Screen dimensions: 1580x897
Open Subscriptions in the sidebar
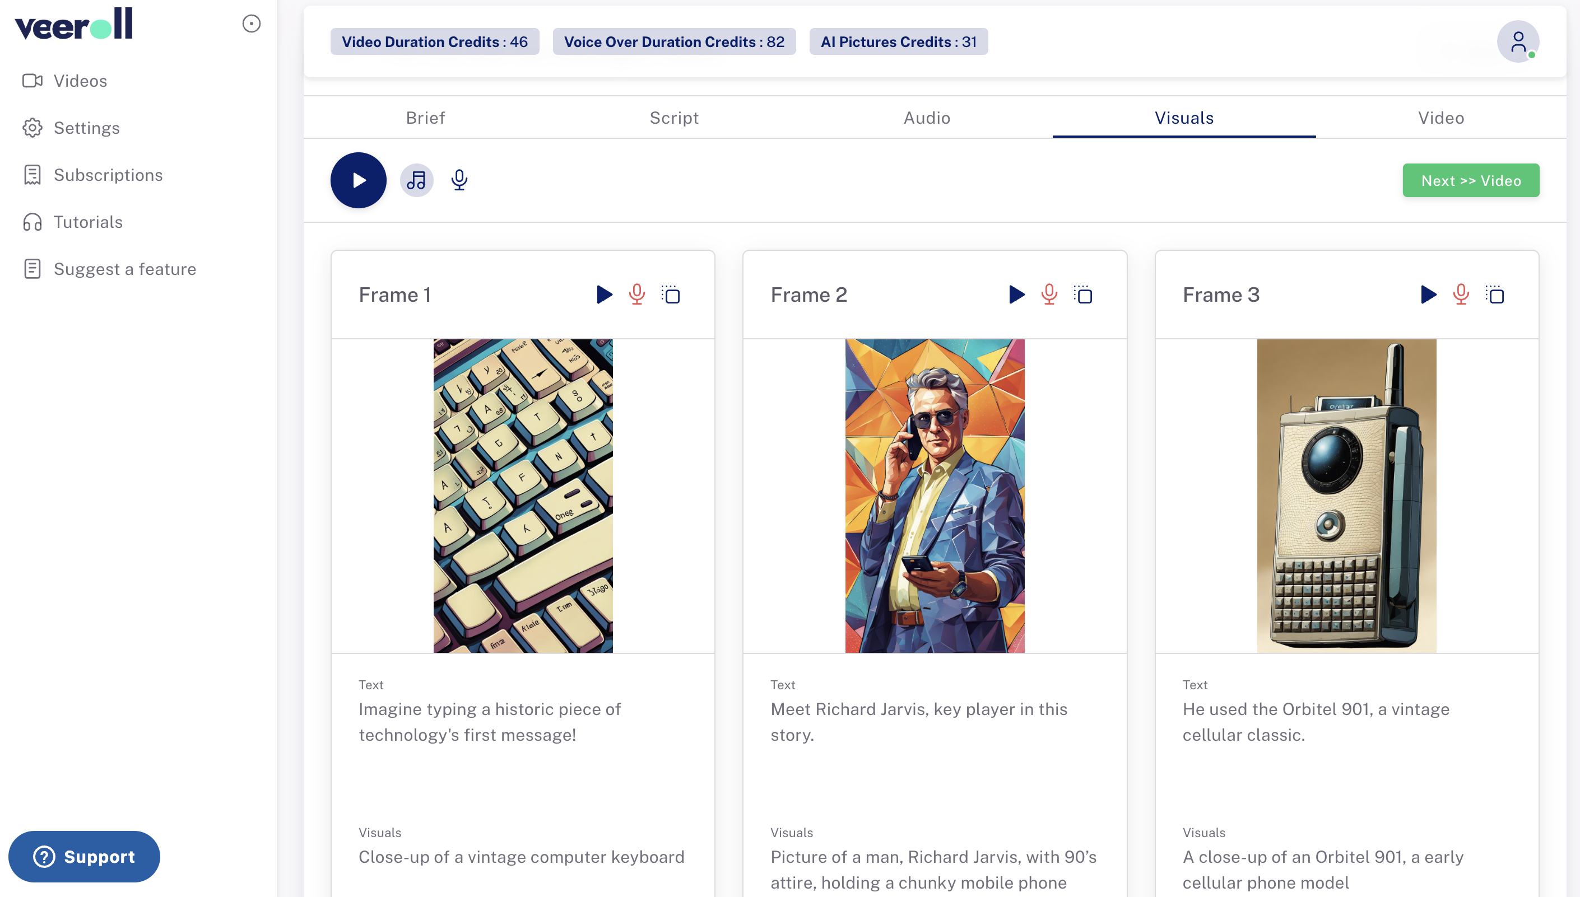coord(108,175)
